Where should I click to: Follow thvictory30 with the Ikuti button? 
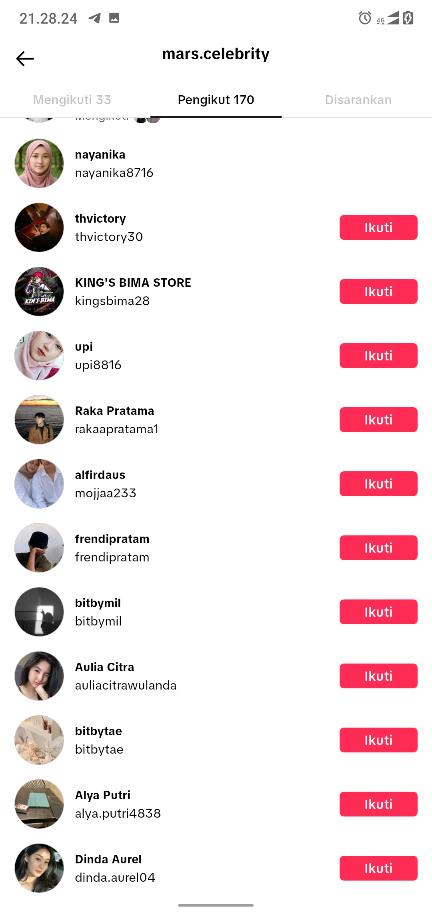tap(378, 227)
